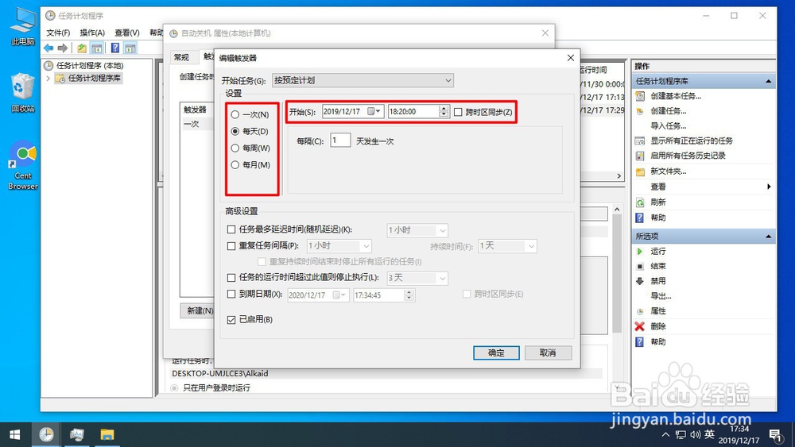Open the Begin the task (开始任务) dropdown
795x447 pixels.
363,80
